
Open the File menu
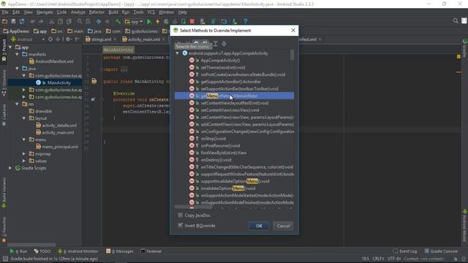5,12
